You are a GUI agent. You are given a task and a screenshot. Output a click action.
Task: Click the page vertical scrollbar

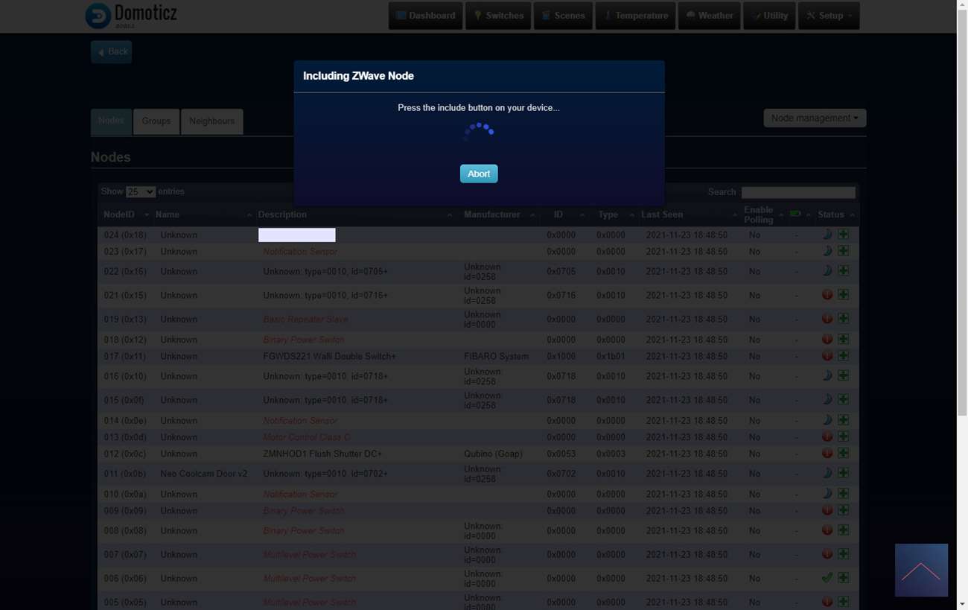pyautogui.click(x=961, y=223)
